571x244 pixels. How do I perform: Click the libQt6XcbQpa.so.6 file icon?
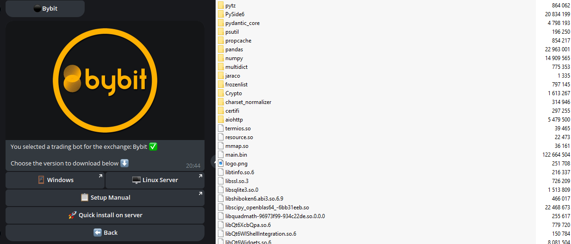pyautogui.click(x=221, y=225)
